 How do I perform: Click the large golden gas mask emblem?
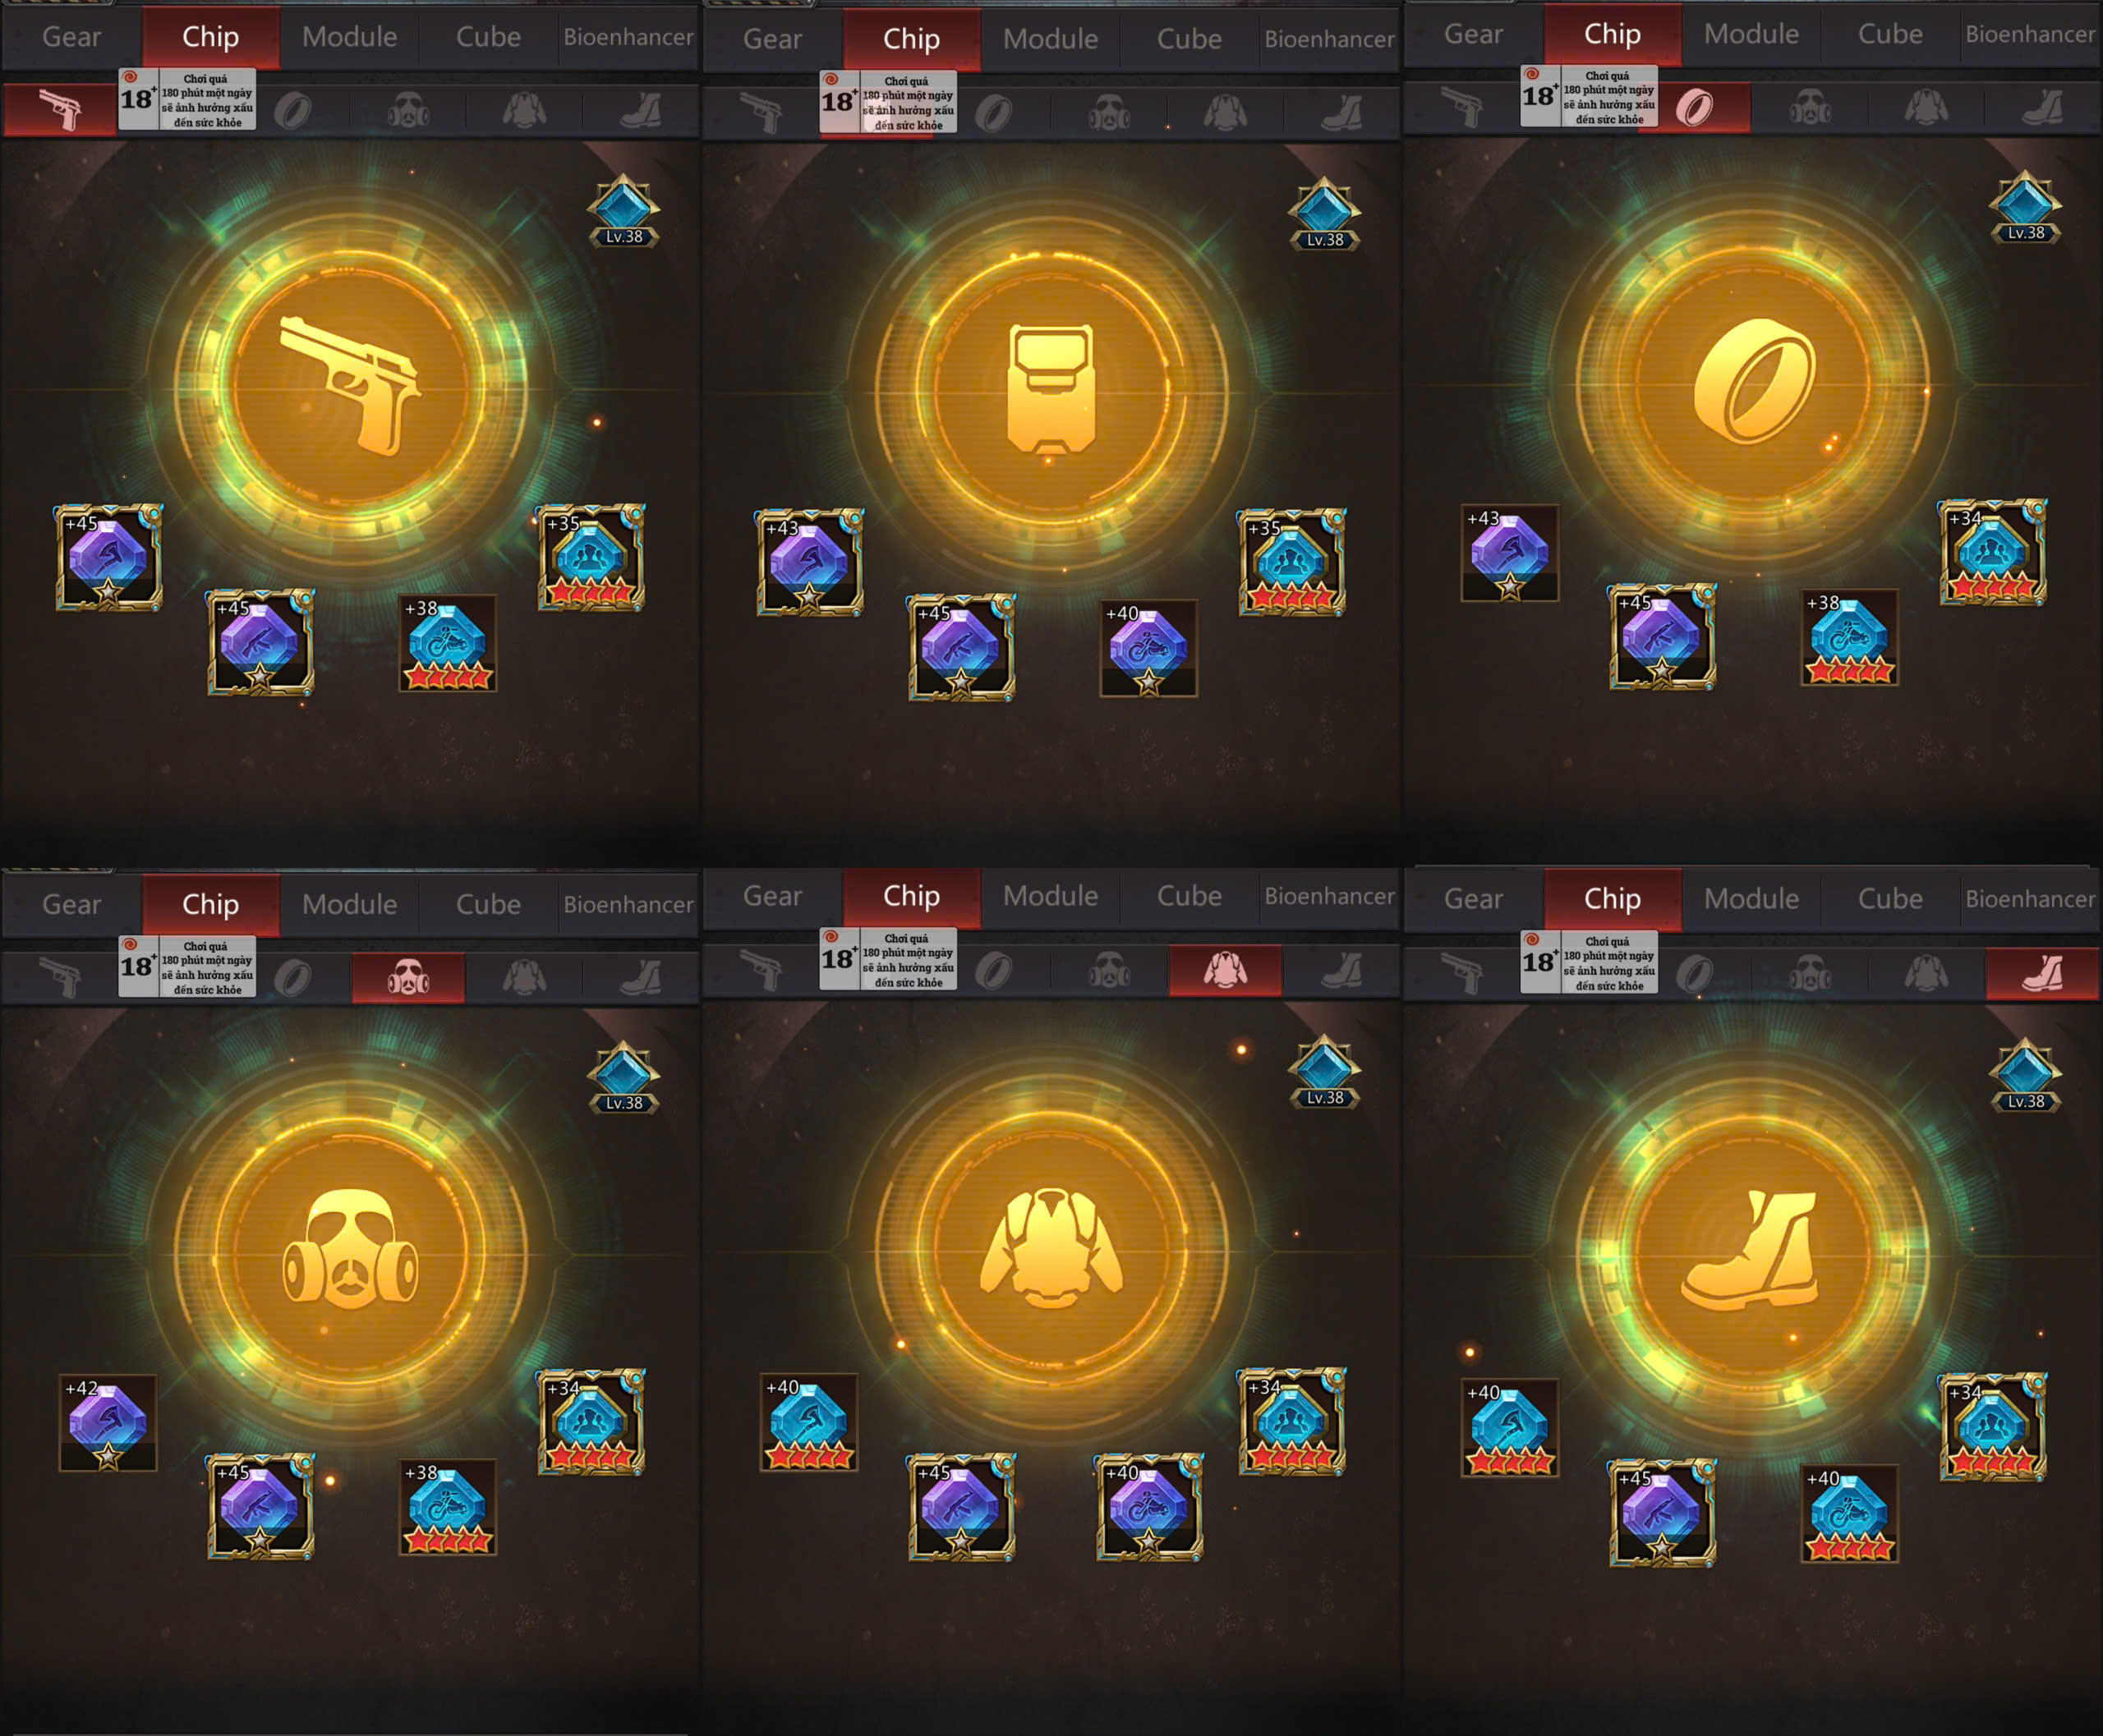[x=350, y=1250]
